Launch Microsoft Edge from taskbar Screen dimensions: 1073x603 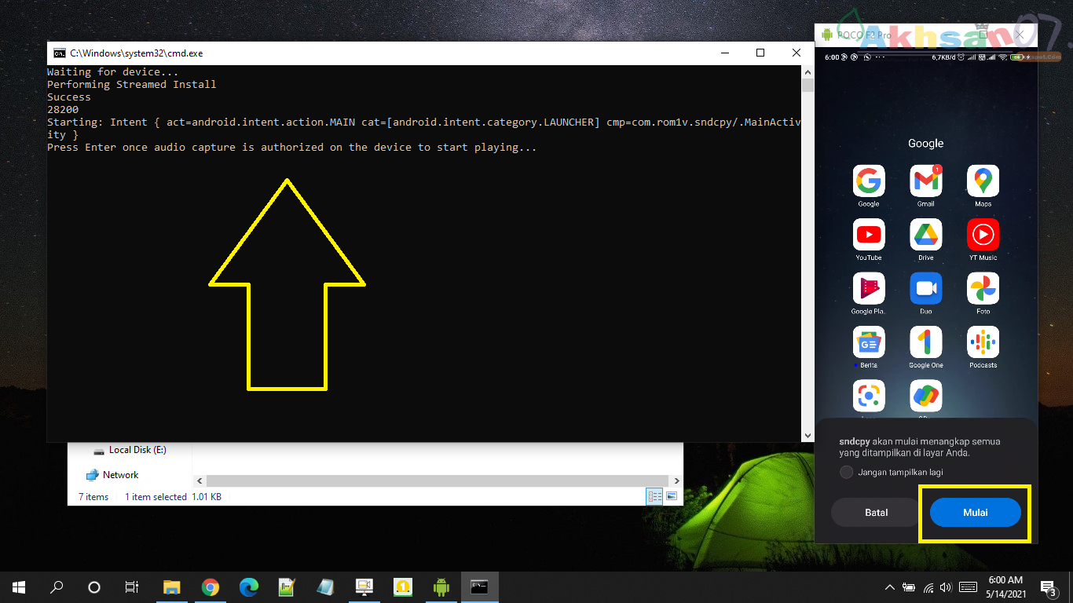coord(248,587)
